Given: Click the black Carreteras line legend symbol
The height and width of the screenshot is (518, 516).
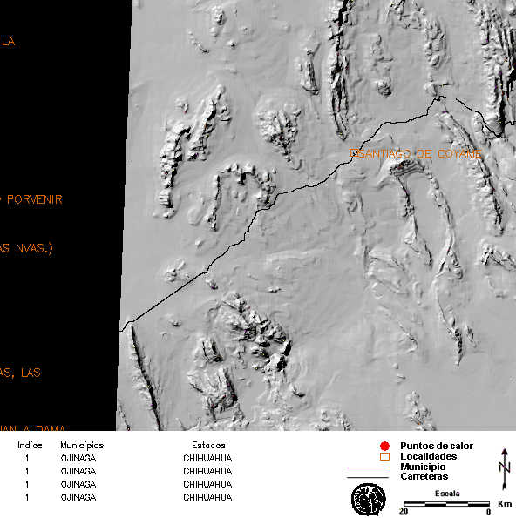Looking at the screenshot, I should pyautogui.click(x=368, y=477).
